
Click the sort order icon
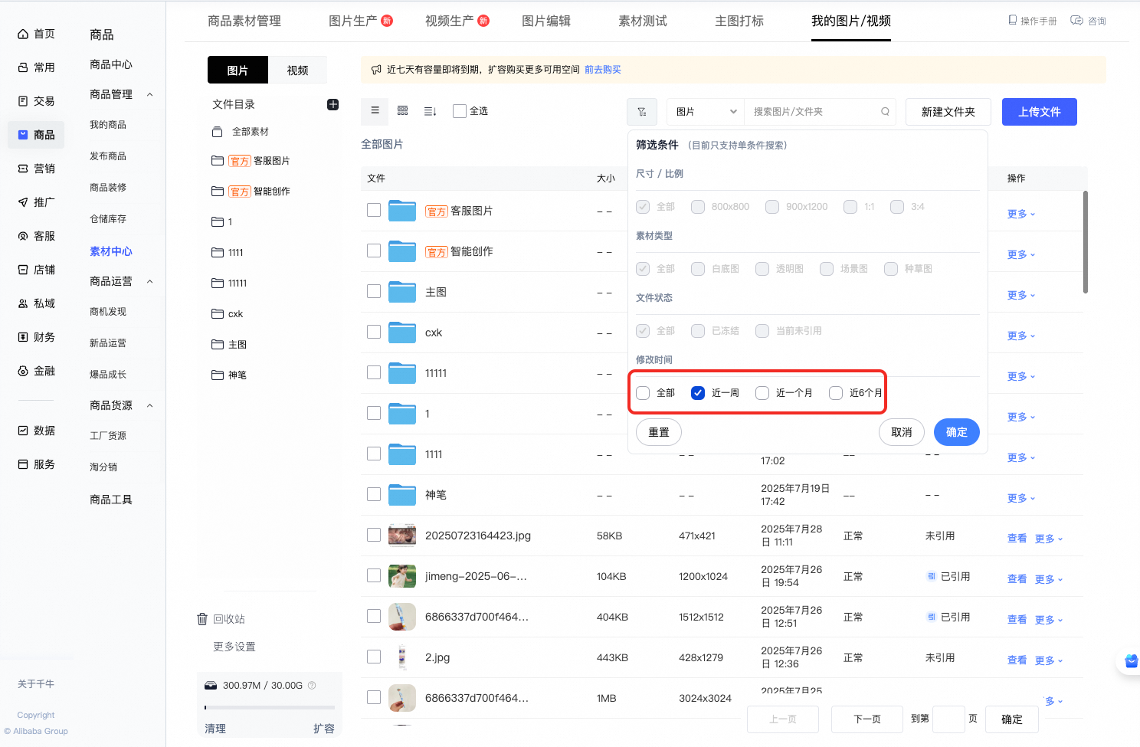pos(430,111)
